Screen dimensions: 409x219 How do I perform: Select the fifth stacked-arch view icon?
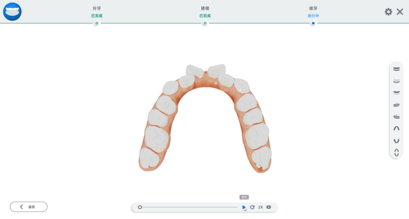point(396,116)
